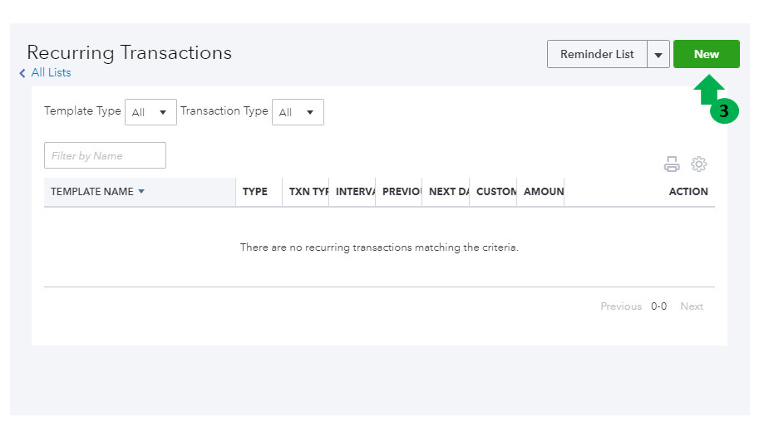Go back via All Lists link

pos(50,73)
